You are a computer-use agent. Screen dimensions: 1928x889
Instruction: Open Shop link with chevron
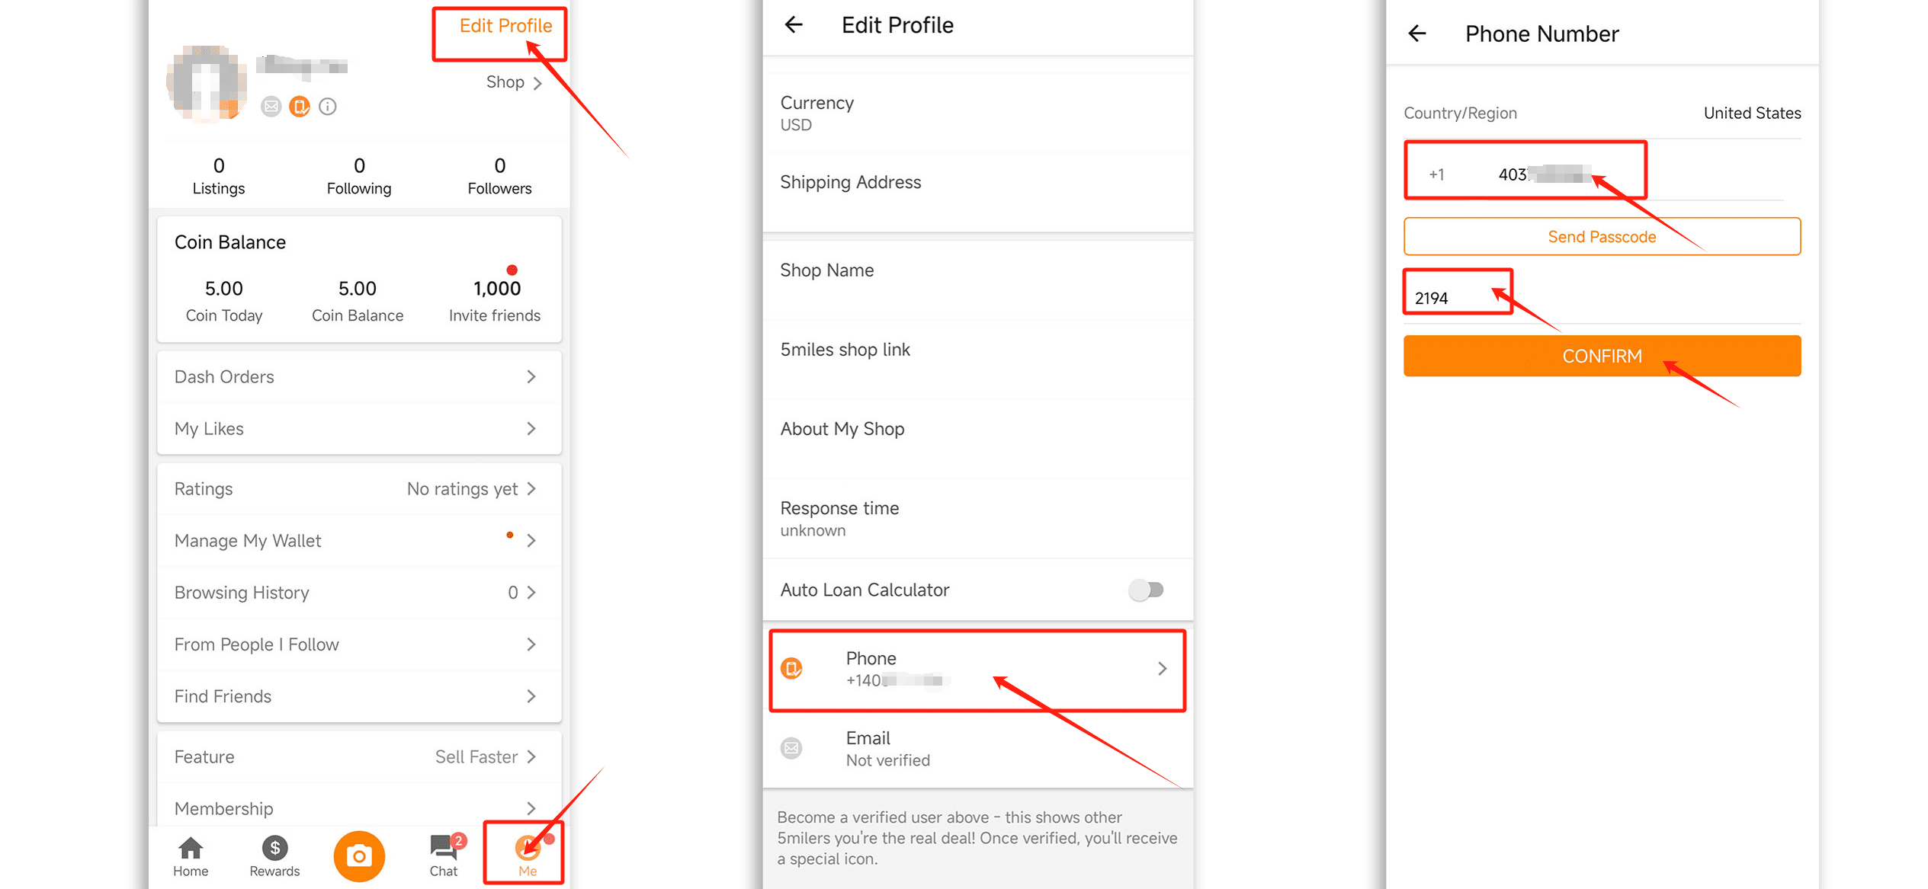[x=515, y=82]
